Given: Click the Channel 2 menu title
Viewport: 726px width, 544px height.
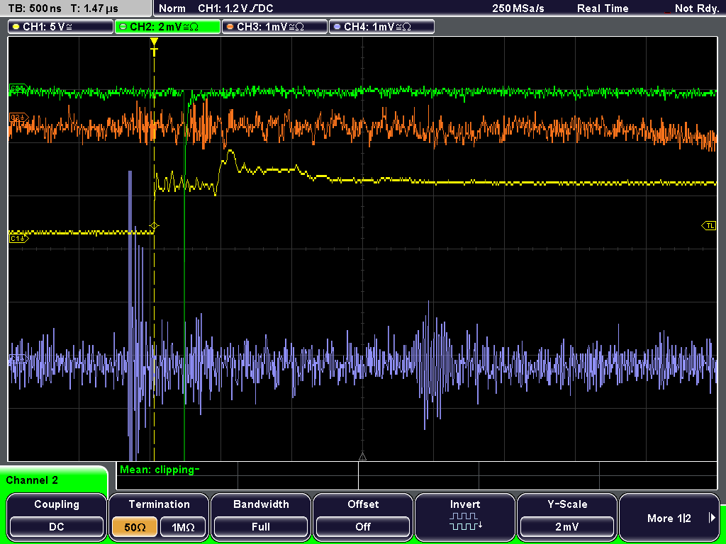Looking at the screenshot, I should click(32, 480).
